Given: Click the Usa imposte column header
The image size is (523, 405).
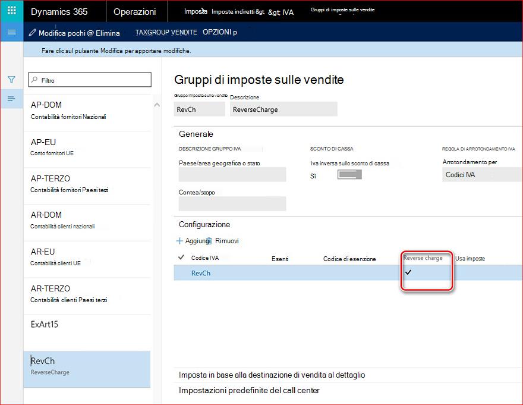Looking at the screenshot, I should click(x=470, y=259).
